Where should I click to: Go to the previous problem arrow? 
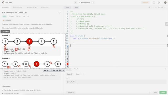coord(76,2)
